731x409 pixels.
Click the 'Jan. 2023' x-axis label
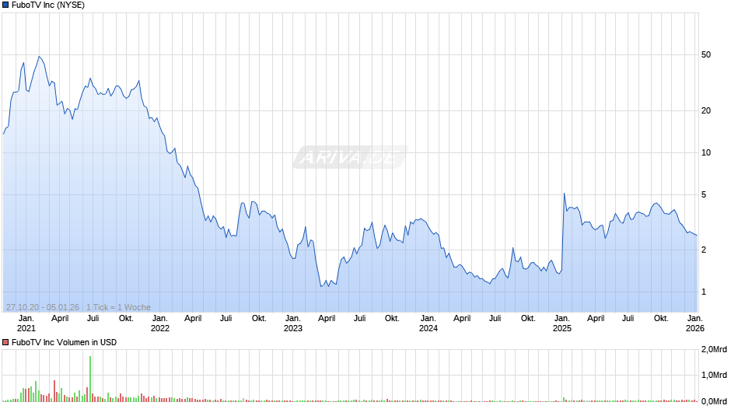292,323
